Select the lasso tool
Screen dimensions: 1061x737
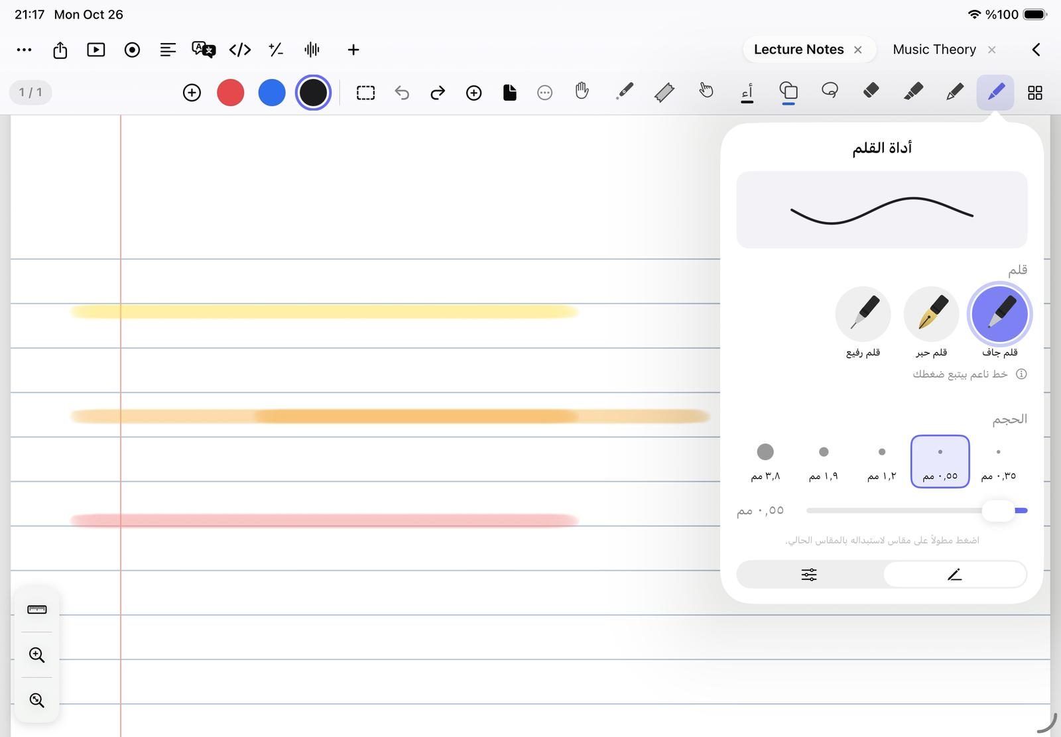[x=830, y=90]
